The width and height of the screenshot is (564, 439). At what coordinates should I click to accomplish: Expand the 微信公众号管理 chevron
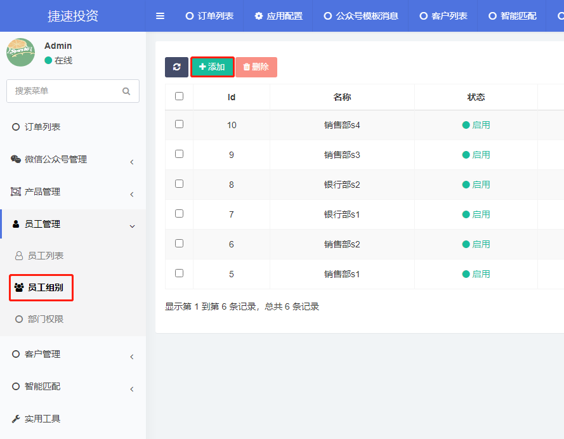coord(132,162)
